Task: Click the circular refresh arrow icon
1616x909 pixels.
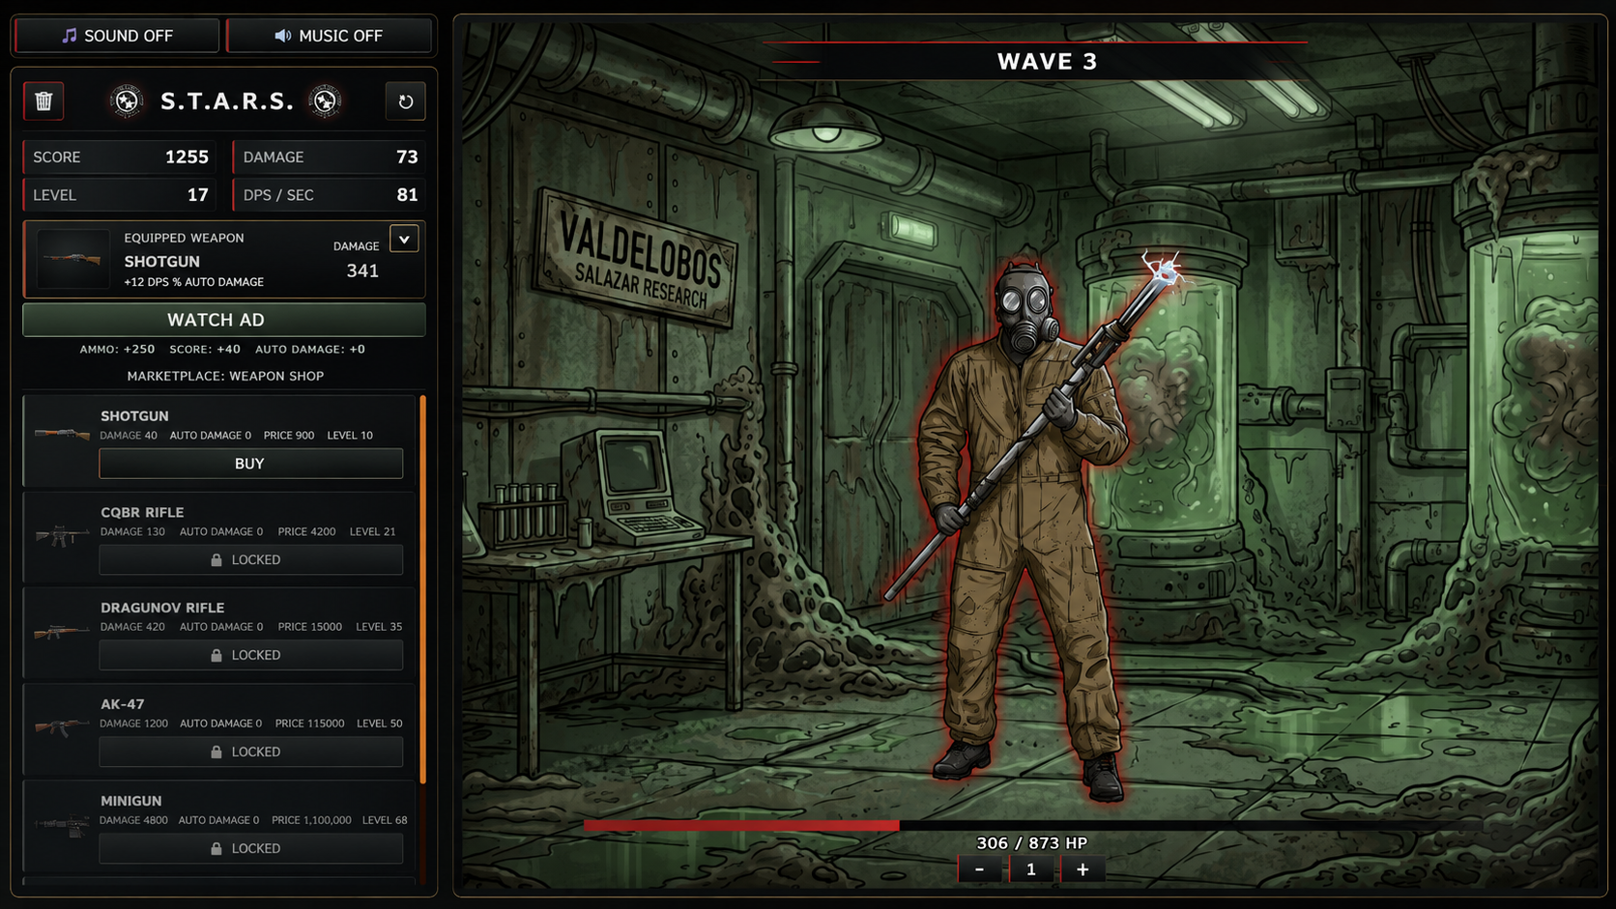Action: (x=406, y=101)
